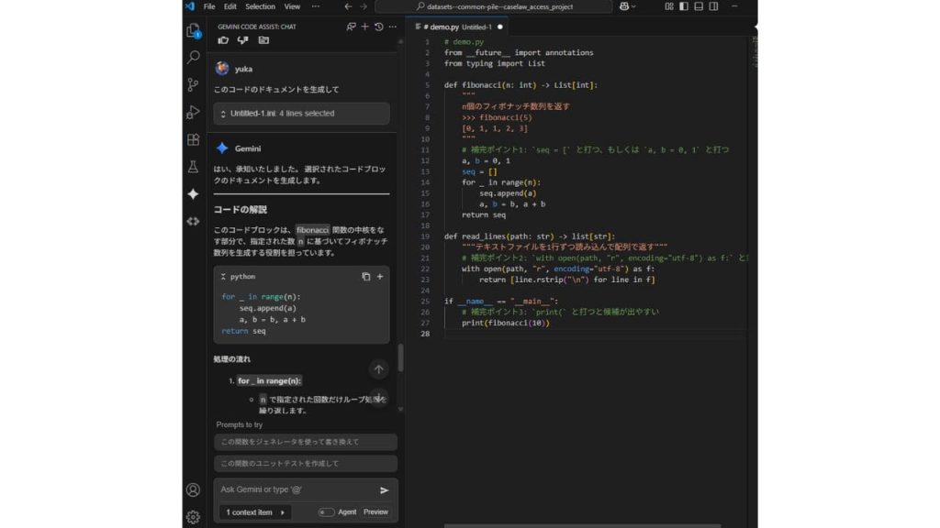Click line 5 'def fibonacci' in editor
The height and width of the screenshot is (528, 940).
tap(520, 85)
